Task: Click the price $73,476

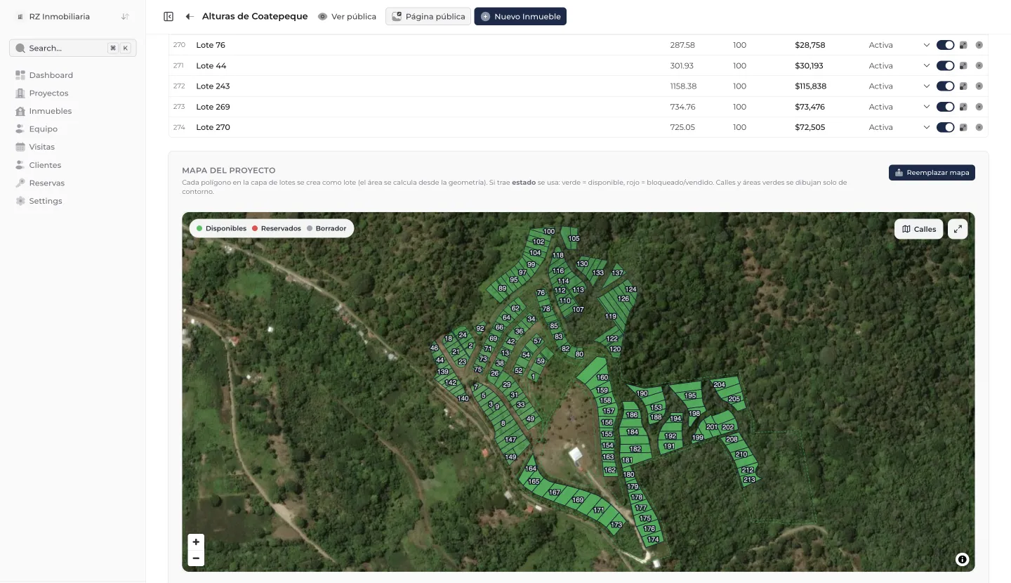Action: point(810,107)
